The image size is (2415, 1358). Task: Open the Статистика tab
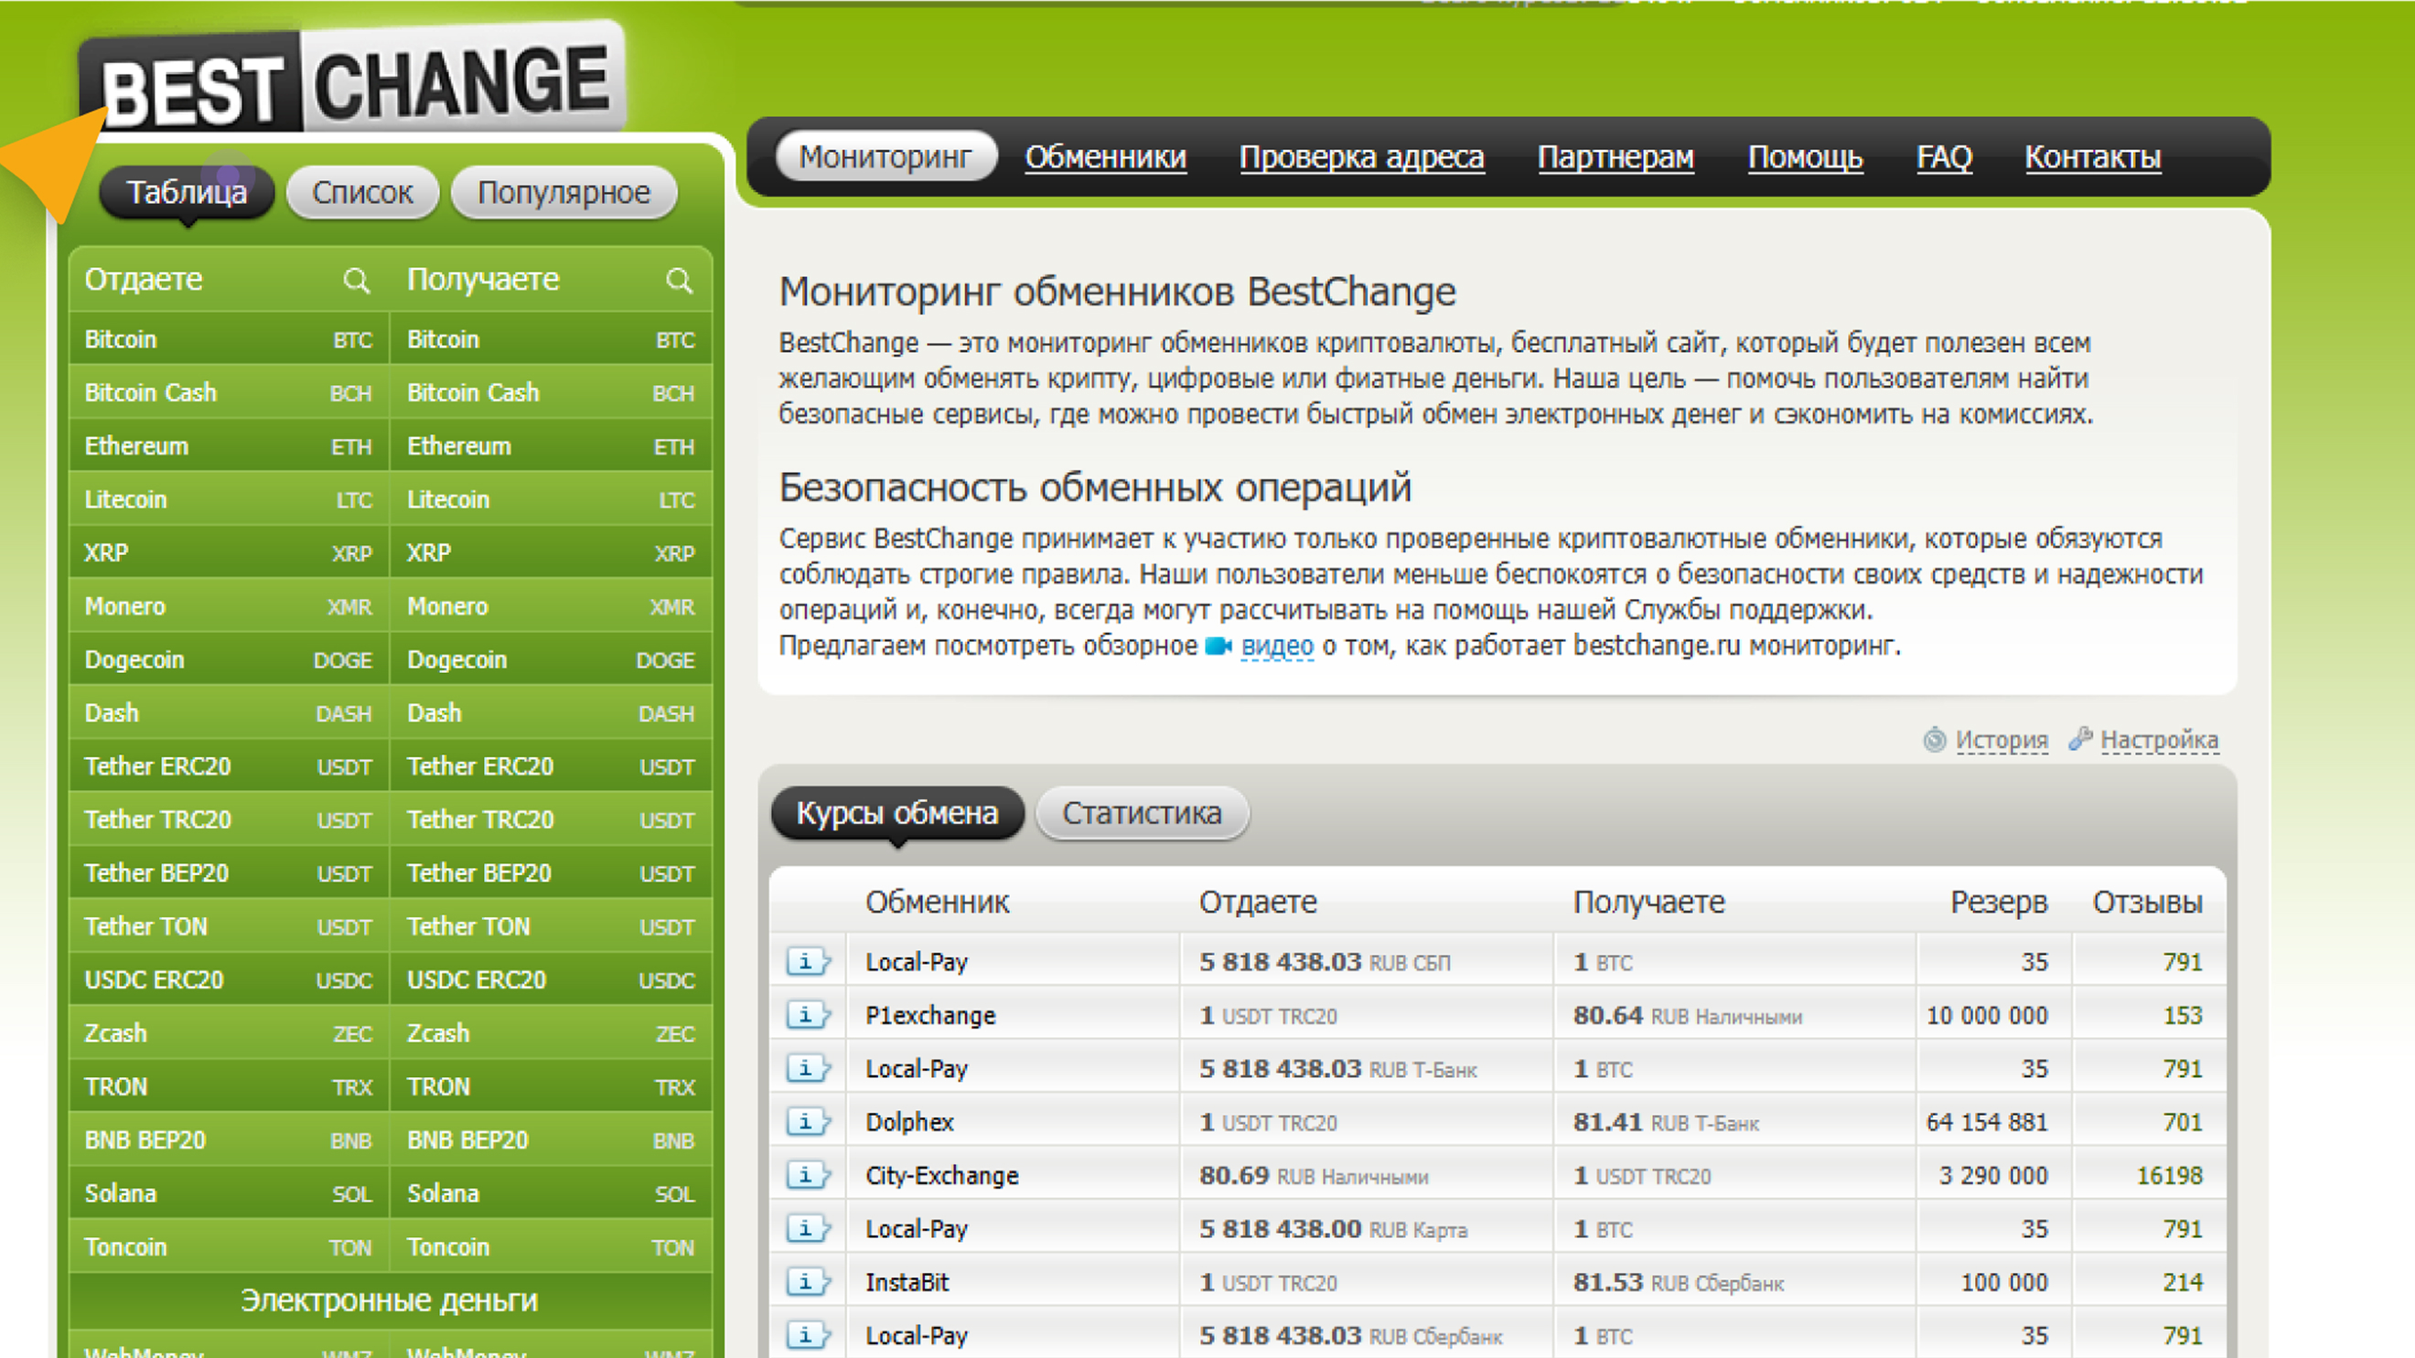[x=1141, y=814]
